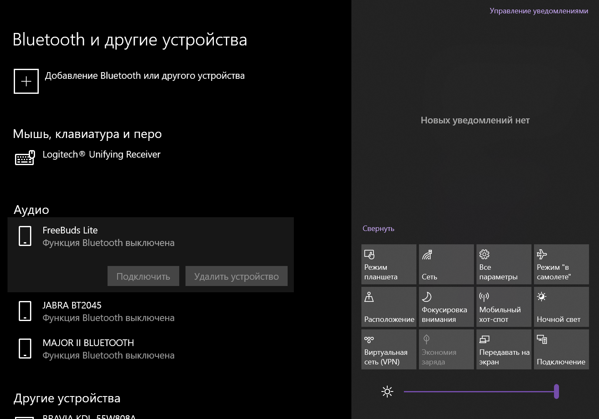The width and height of the screenshot is (599, 419).
Task: Toggle Focus assist (Фокусировка внимания) tile
Action: pyautogui.click(x=446, y=307)
